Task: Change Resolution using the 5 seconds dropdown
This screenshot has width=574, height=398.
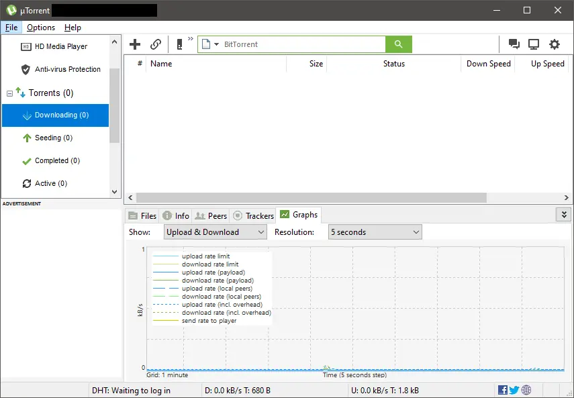Action: click(375, 232)
